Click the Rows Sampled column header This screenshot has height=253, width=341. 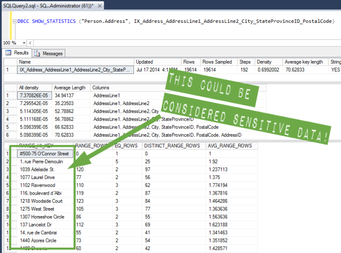click(x=219, y=62)
